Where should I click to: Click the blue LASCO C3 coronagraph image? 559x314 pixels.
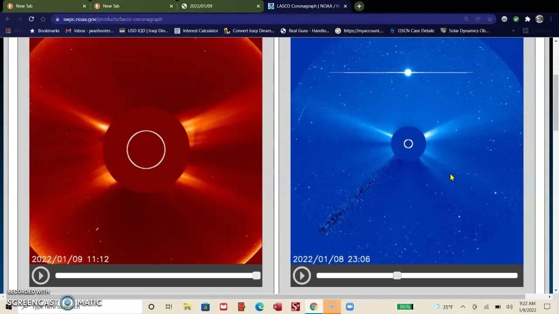pyautogui.click(x=407, y=150)
